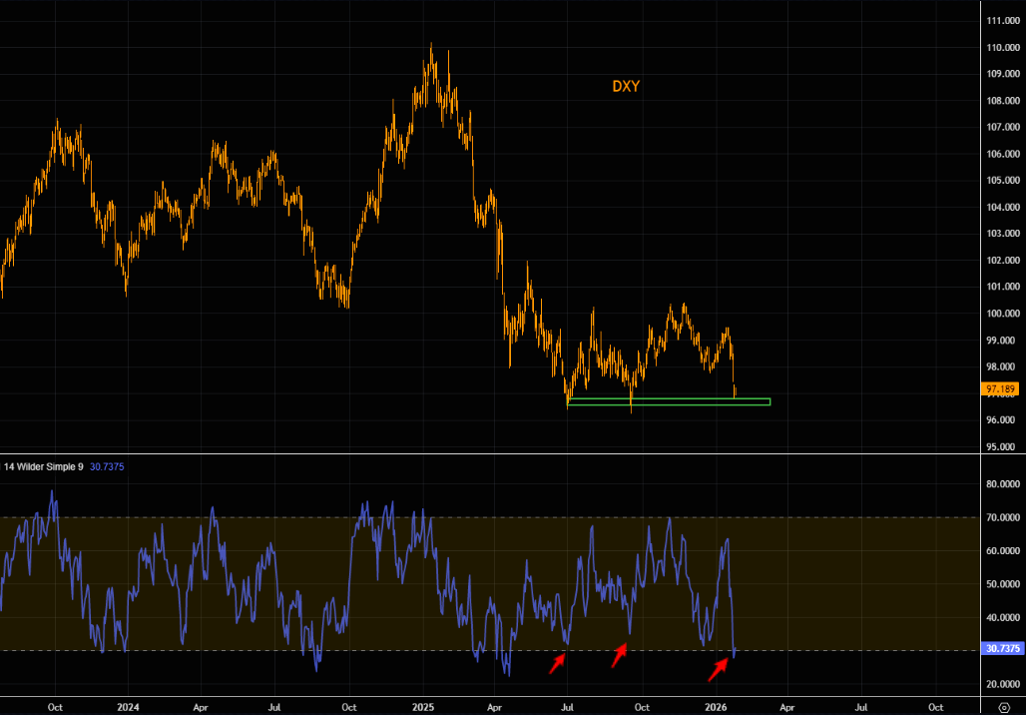This screenshot has height=715, width=1026.
Task: Click the 2026 label on time axis
Action: 716,706
